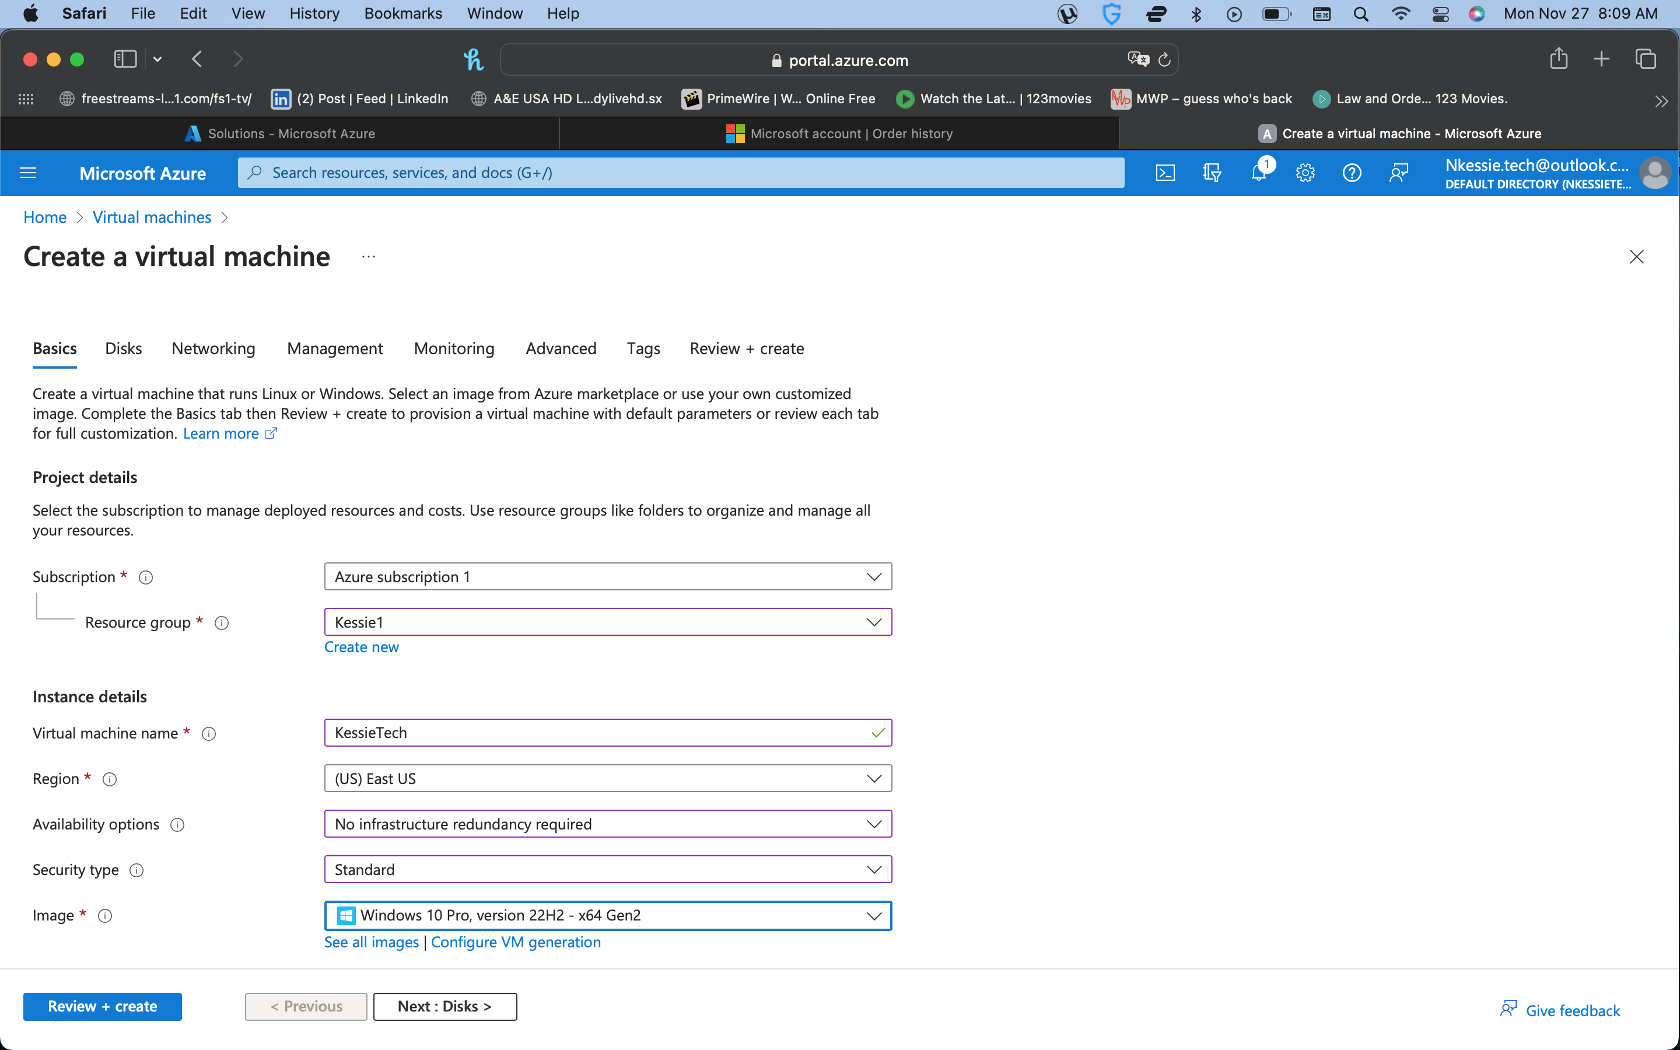Open the Azure notifications bell
The width and height of the screenshot is (1680, 1050).
tap(1259, 172)
